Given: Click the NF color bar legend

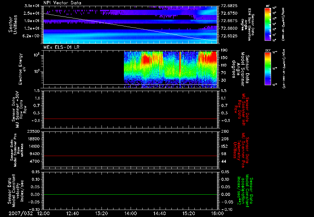Looking at the screenshot, I should [x=268, y=24].
